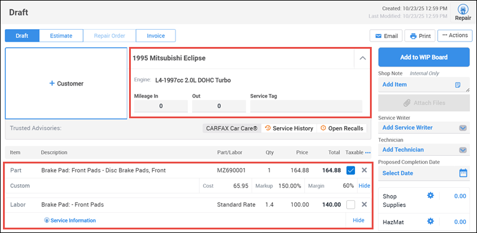Click the Service Tag field
This screenshot has height=233, width=477.
[306, 106]
